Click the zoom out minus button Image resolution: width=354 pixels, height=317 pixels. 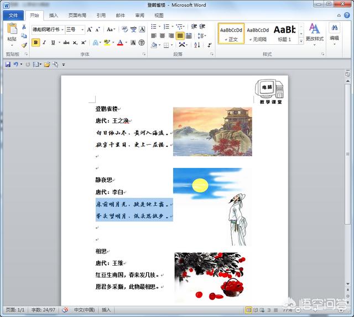point(298,310)
